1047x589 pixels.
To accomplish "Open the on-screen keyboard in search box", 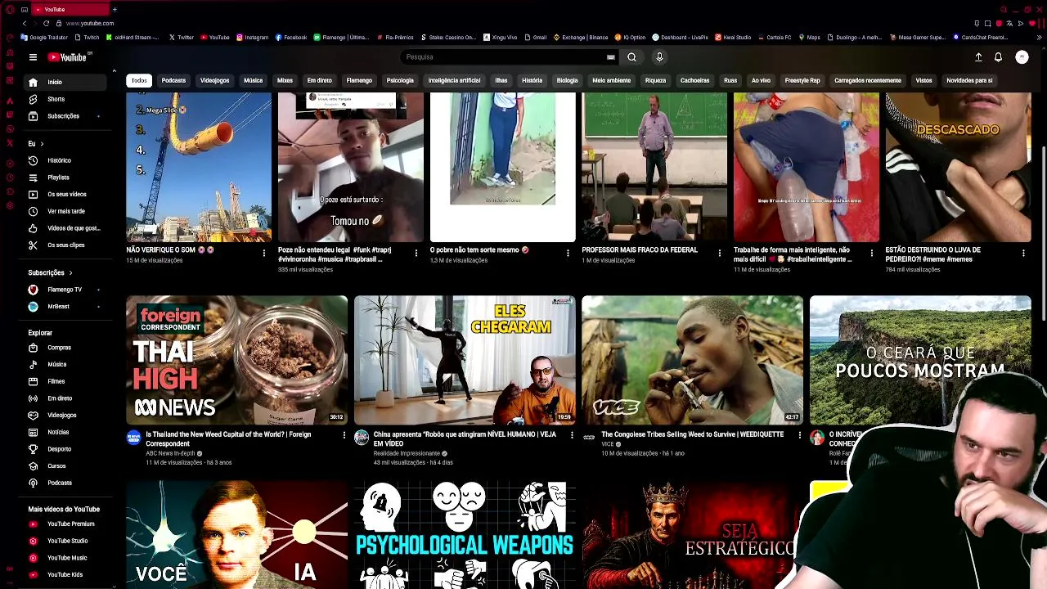I will pyautogui.click(x=610, y=57).
